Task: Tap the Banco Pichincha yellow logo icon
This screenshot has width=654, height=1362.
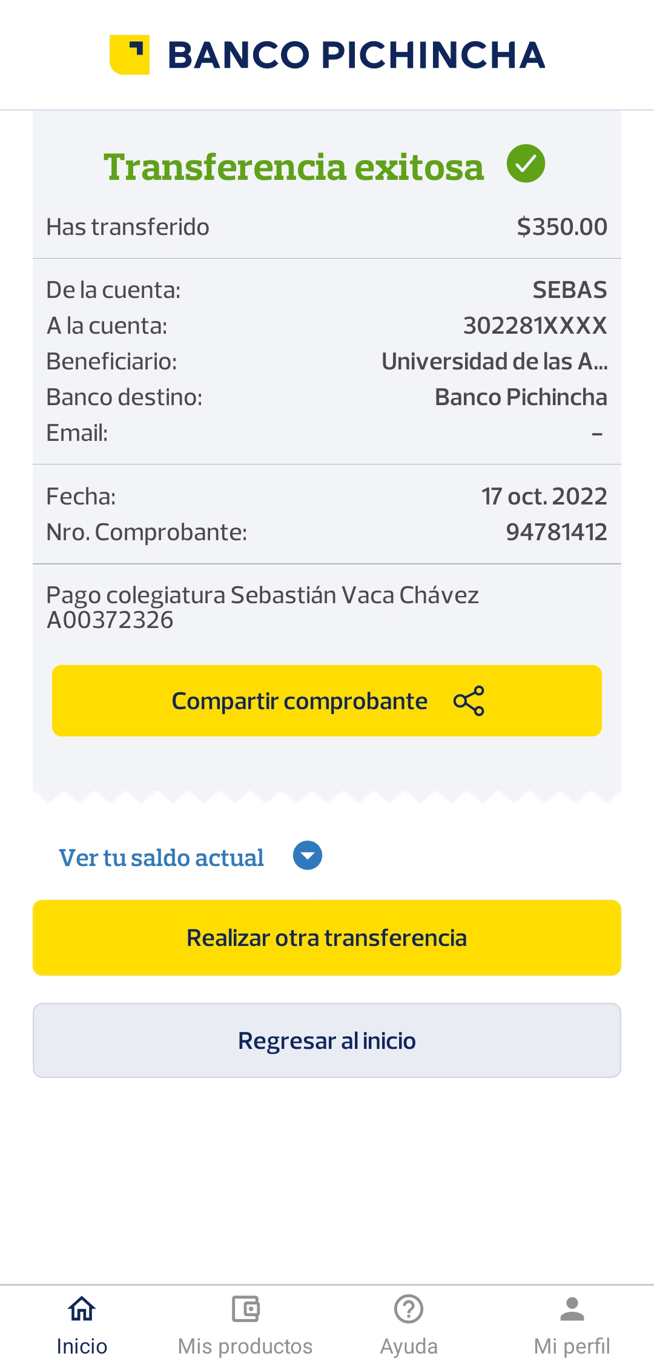Action: click(130, 55)
